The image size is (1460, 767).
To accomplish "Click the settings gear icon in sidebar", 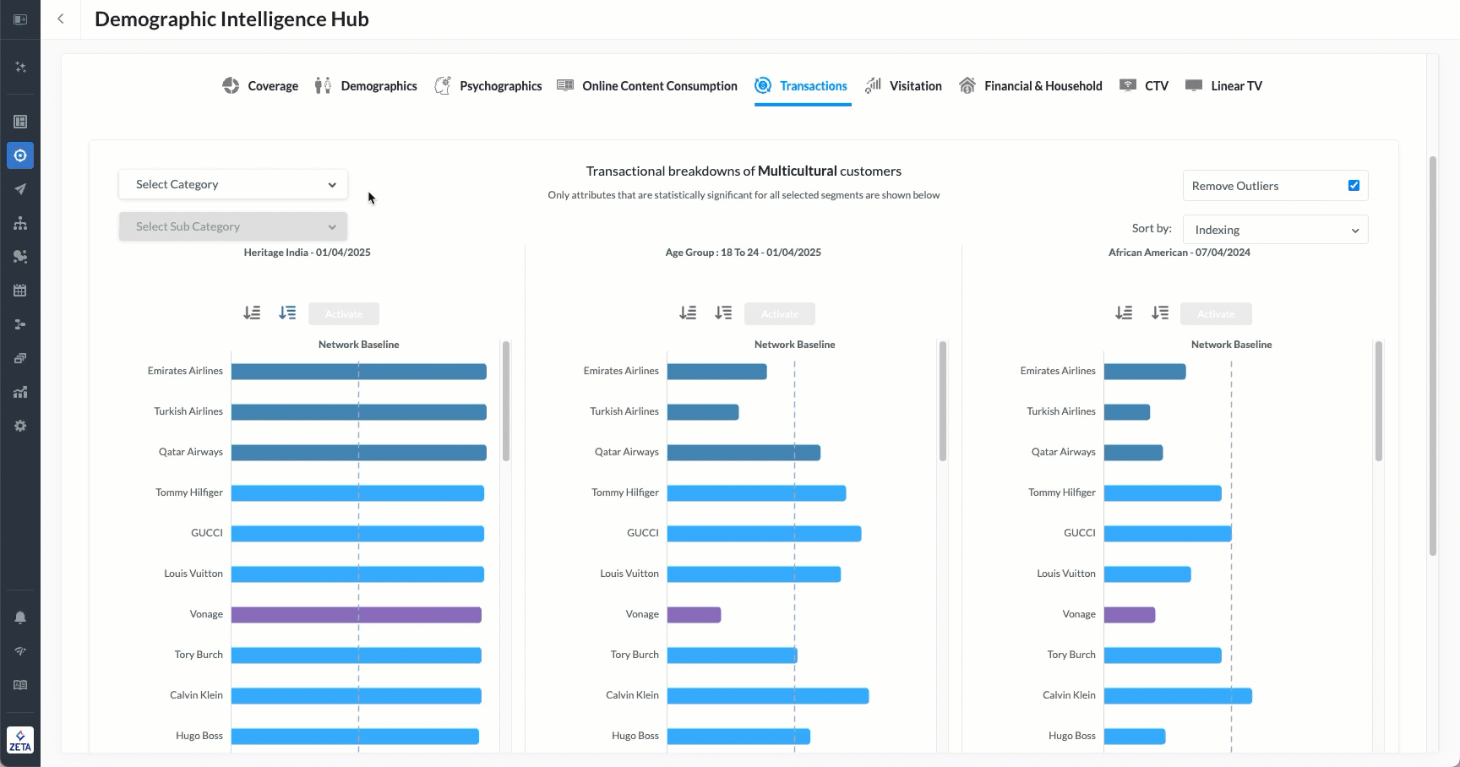I will 20,426.
